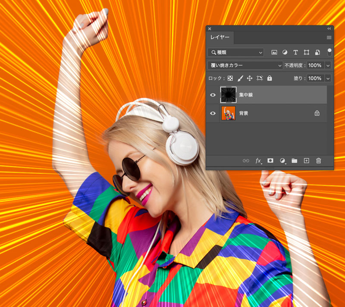345x307 pixels.
Task: Switch to the レイヤー panel tab
Action: (x=221, y=38)
